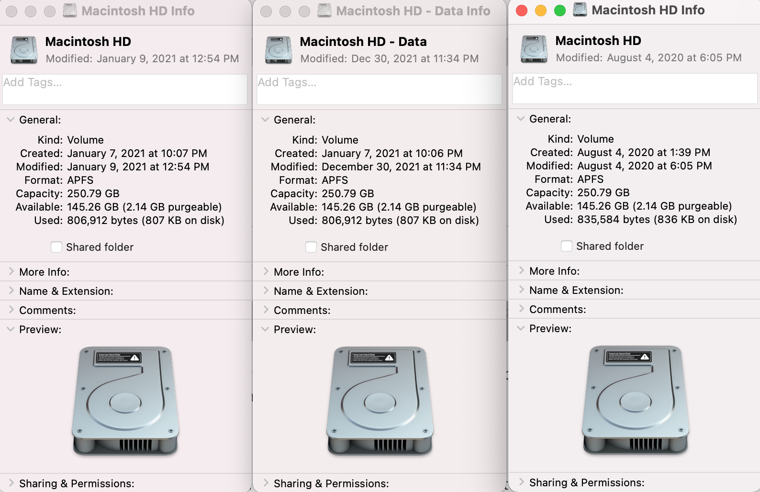This screenshot has height=492, width=760.
Task: Click Add Tags in the active Macintosh HD Info window
Action: point(635,89)
